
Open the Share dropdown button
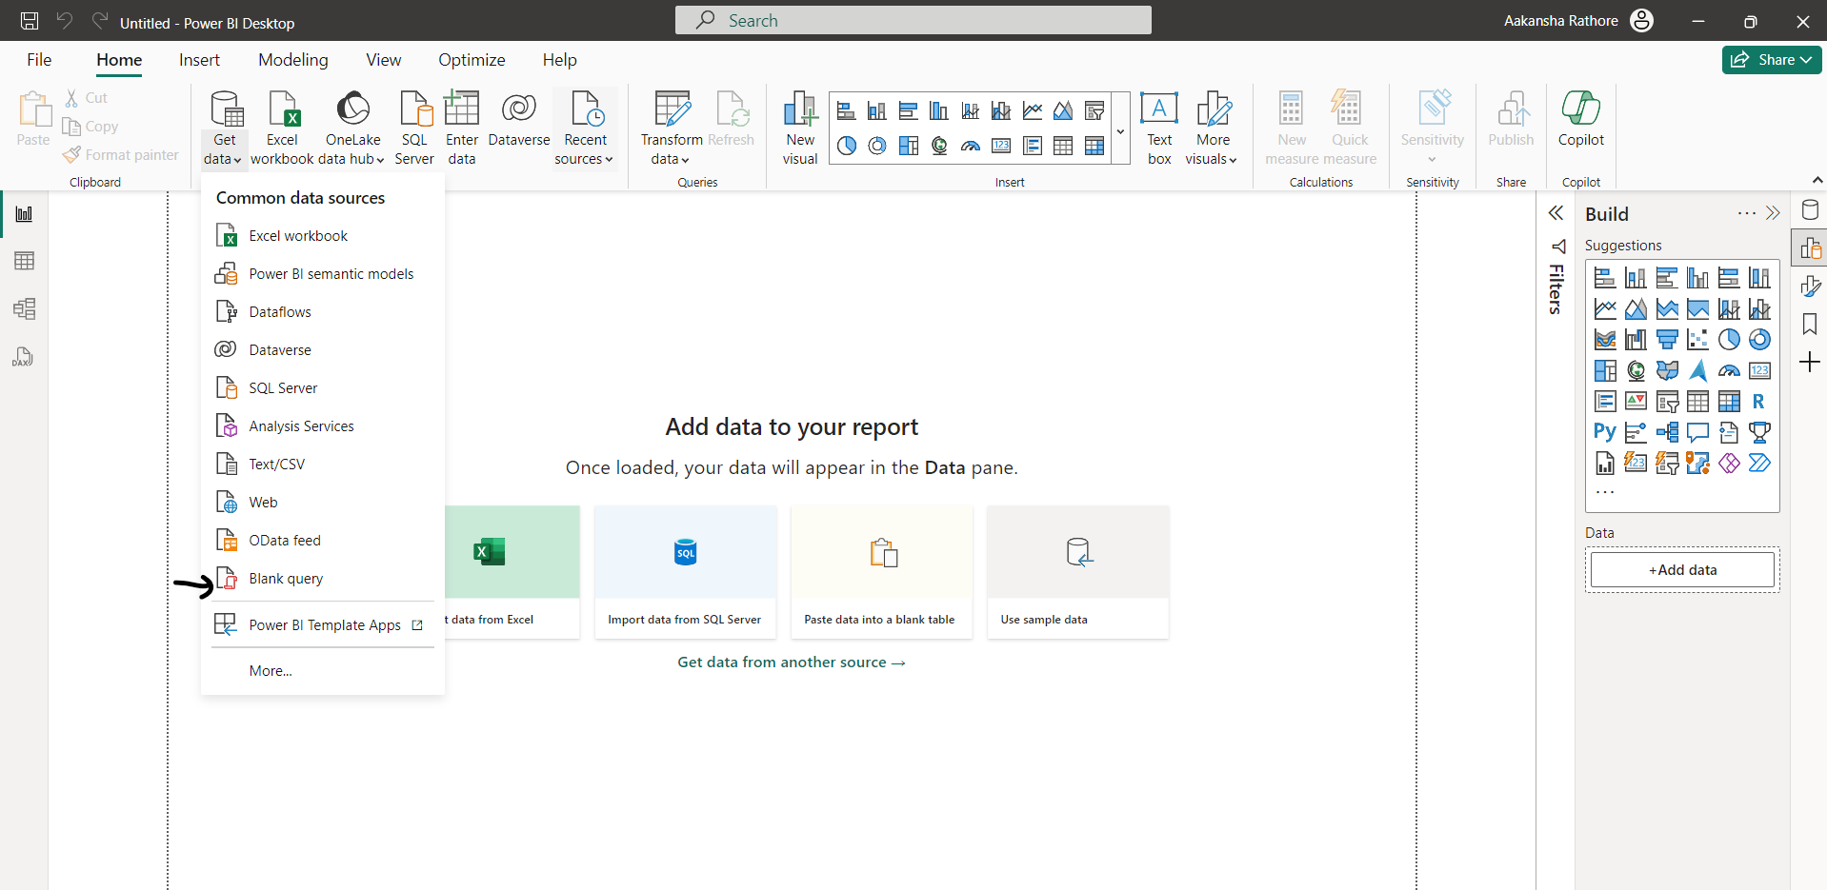[x=1772, y=60]
